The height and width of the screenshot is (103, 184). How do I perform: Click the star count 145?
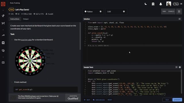coord(11,14)
